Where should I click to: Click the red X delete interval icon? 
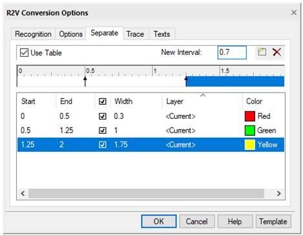tap(277, 52)
